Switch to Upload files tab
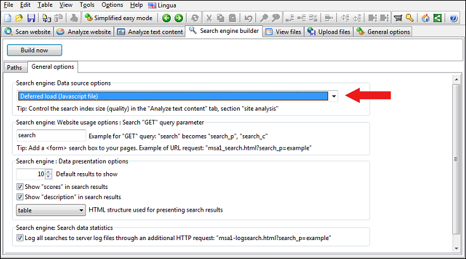Image resolution: width=466 pixels, height=259 pixels. click(328, 32)
